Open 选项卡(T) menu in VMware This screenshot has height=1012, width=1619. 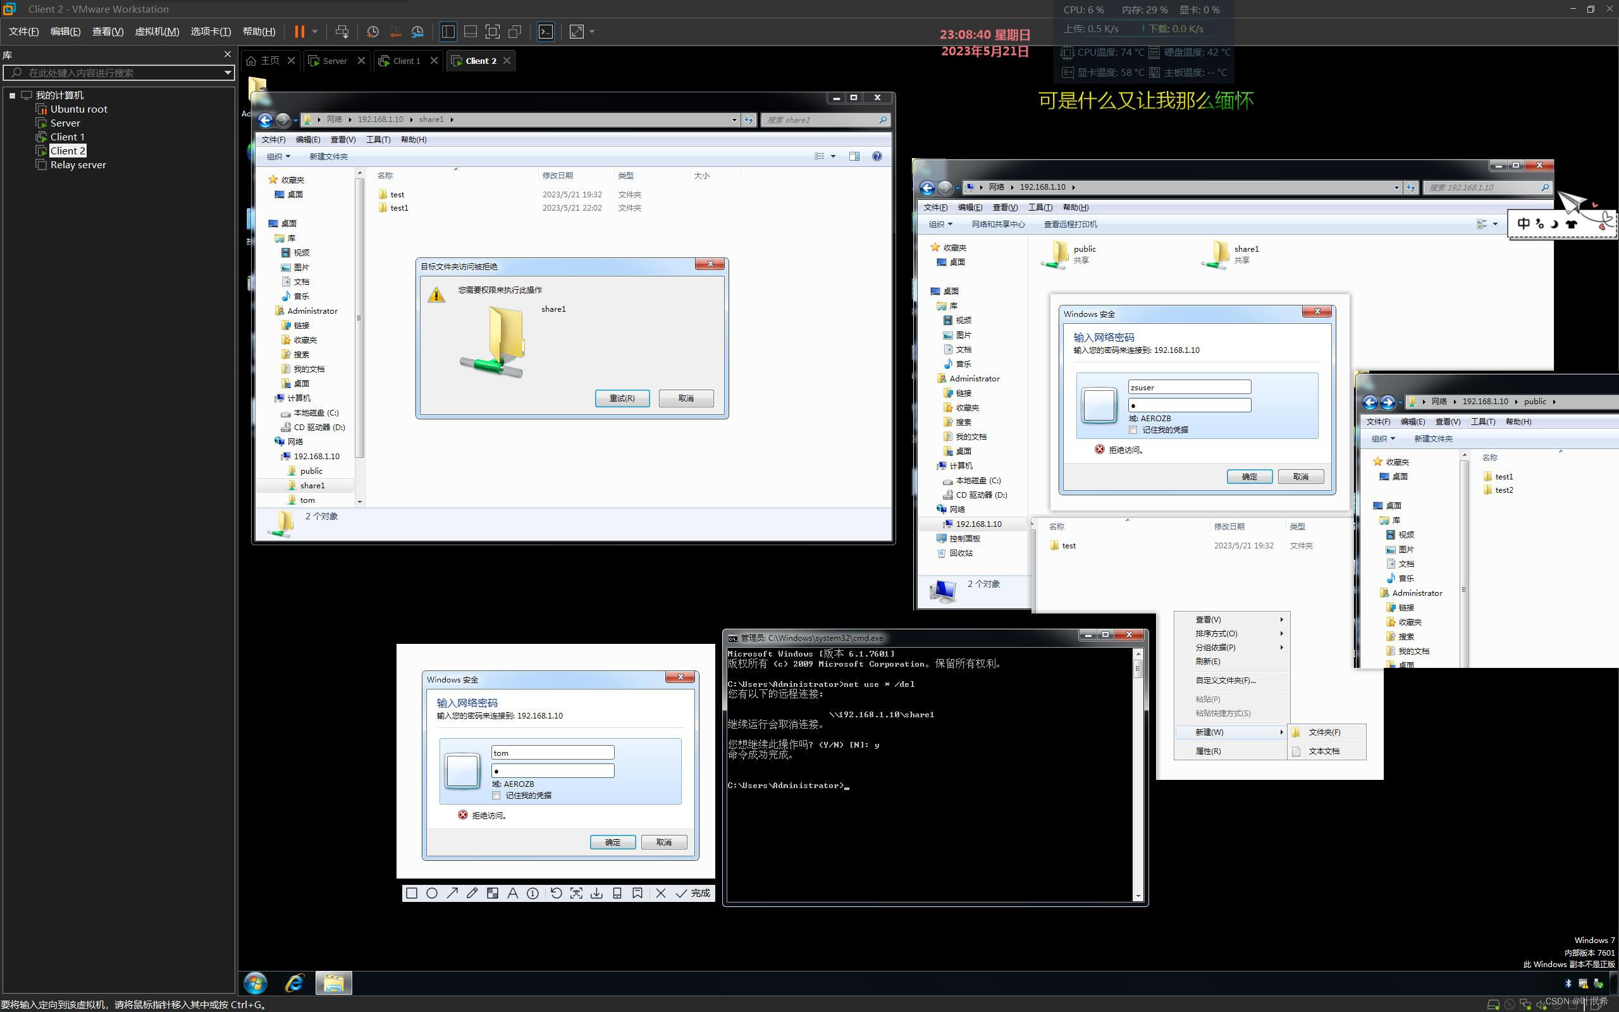pos(210,32)
